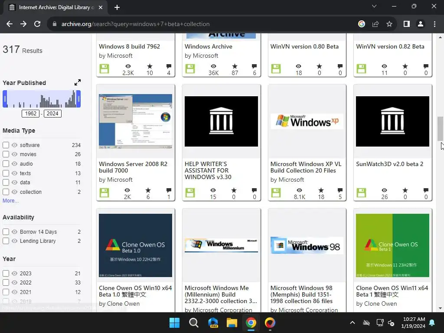This screenshot has width=444, height=333.
Task: Click the software floppy icon on Windows 8 build 7962
Action: pos(104,69)
